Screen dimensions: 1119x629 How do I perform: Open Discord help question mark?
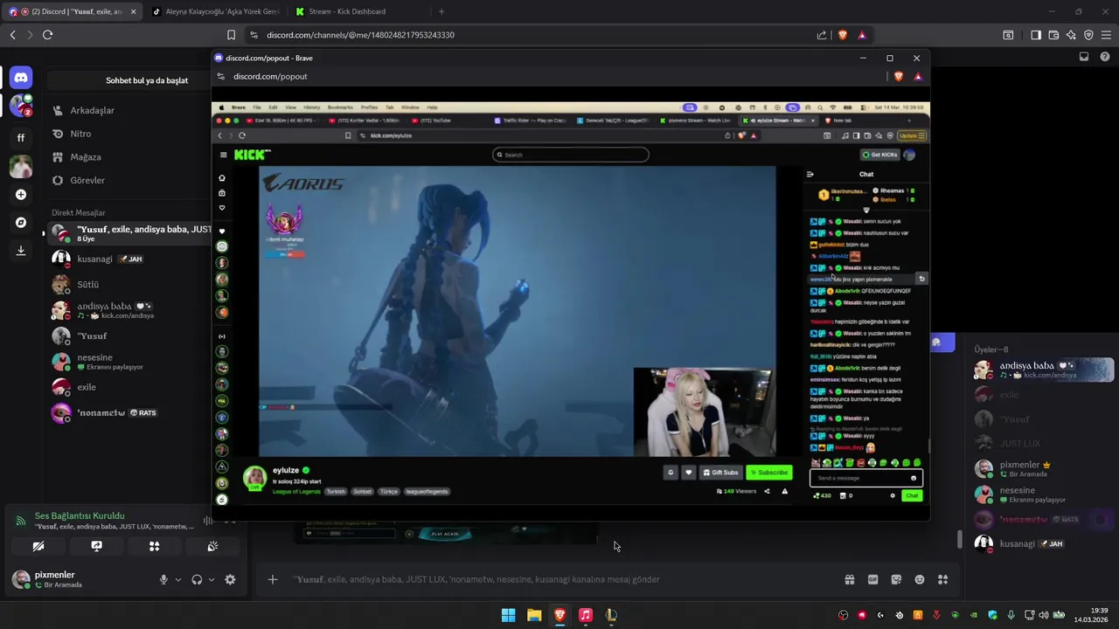[x=1104, y=57]
